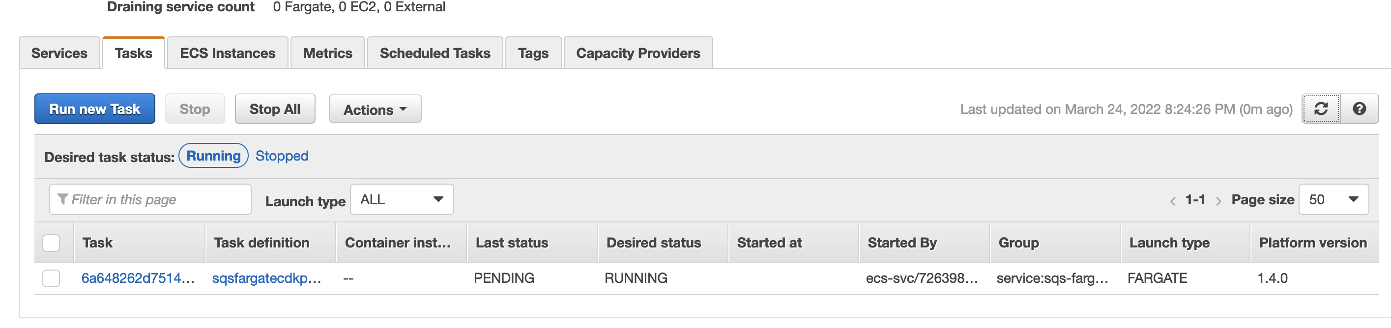Click the Run new Task button
This screenshot has width=1391, height=328.
click(x=94, y=109)
